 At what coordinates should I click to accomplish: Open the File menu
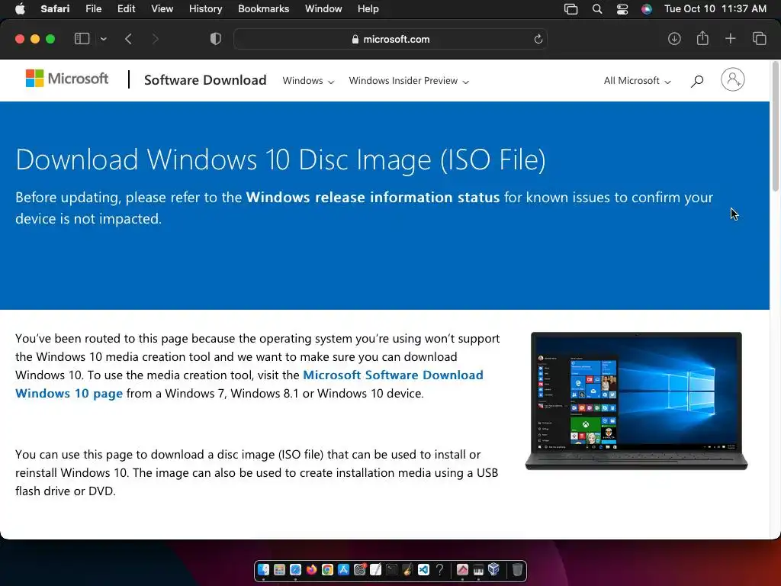point(93,8)
